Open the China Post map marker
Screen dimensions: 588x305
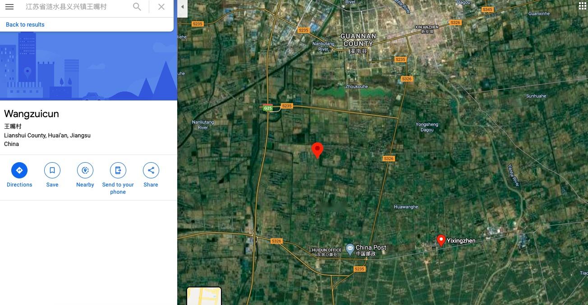[350, 248]
